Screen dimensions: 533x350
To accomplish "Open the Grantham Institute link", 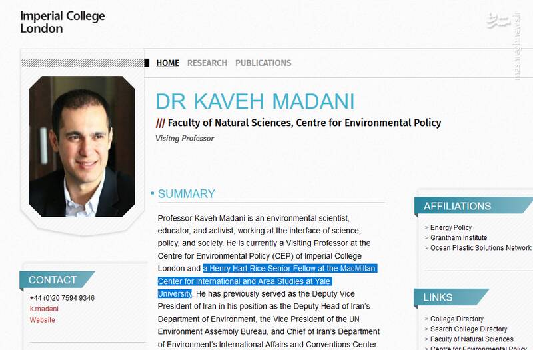I will pos(458,238).
